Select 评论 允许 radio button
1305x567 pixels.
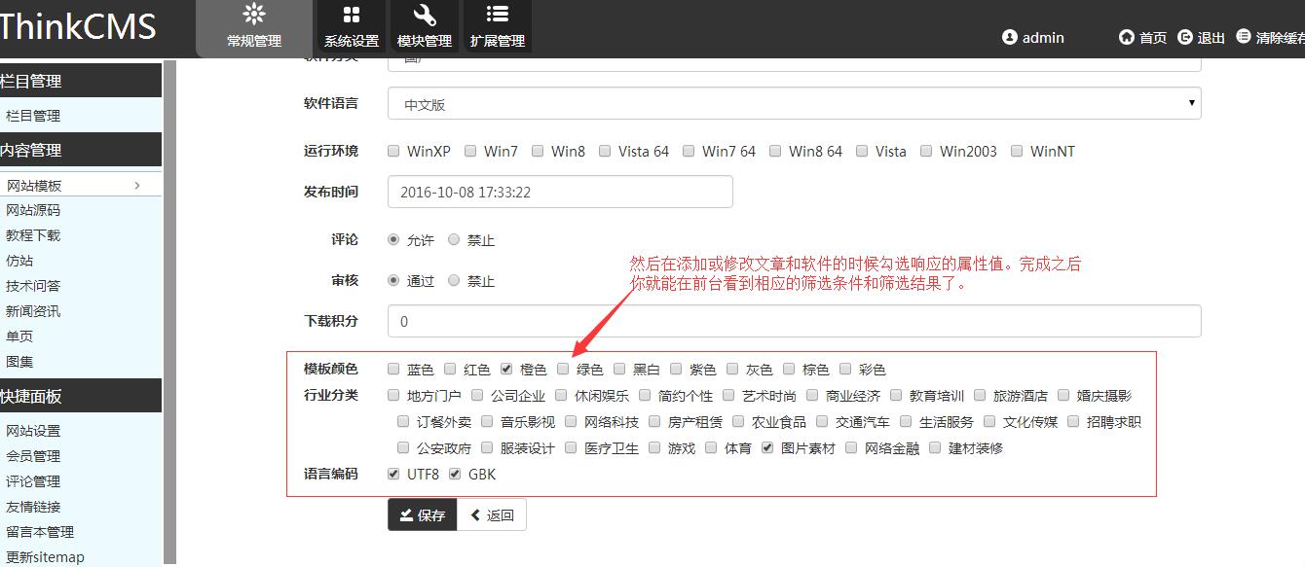click(x=393, y=239)
